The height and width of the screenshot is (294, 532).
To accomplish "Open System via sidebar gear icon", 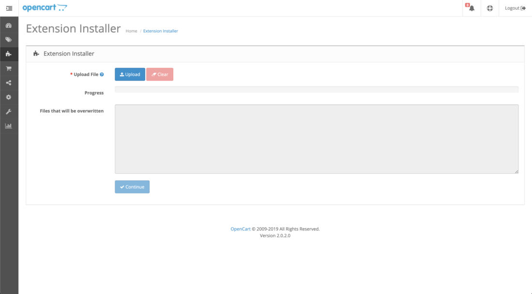I will (x=9, y=97).
